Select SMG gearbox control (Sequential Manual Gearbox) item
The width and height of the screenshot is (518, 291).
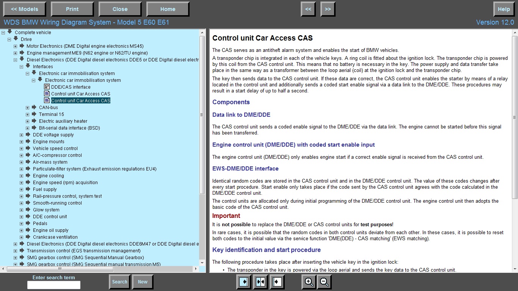[85, 258]
